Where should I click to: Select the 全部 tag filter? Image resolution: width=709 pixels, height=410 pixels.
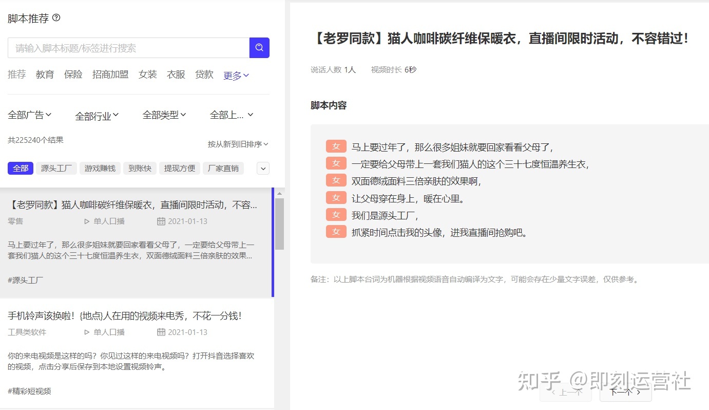[21, 168]
